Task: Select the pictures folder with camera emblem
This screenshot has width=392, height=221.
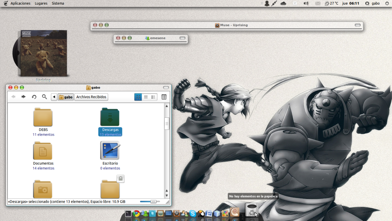Action: coord(43,189)
